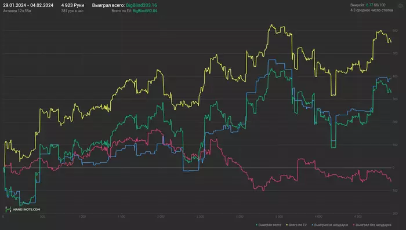Viewport: 406px width, 230px height.
Task: Click the 300 label on the vertical axis
Action: click(395, 99)
